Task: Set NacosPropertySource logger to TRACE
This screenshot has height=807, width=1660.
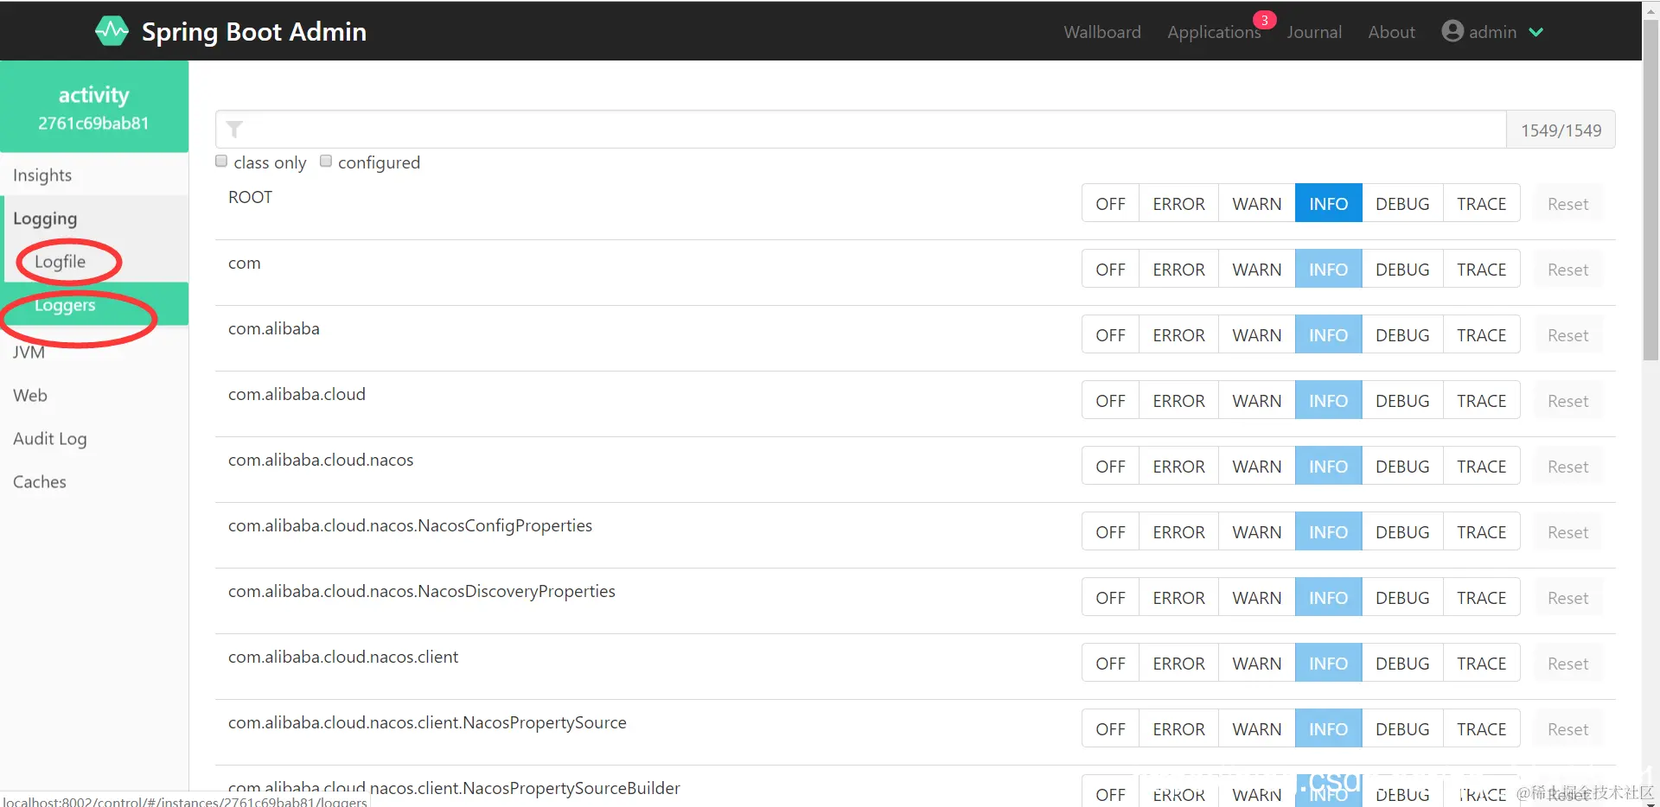Action: pos(1481,728)
